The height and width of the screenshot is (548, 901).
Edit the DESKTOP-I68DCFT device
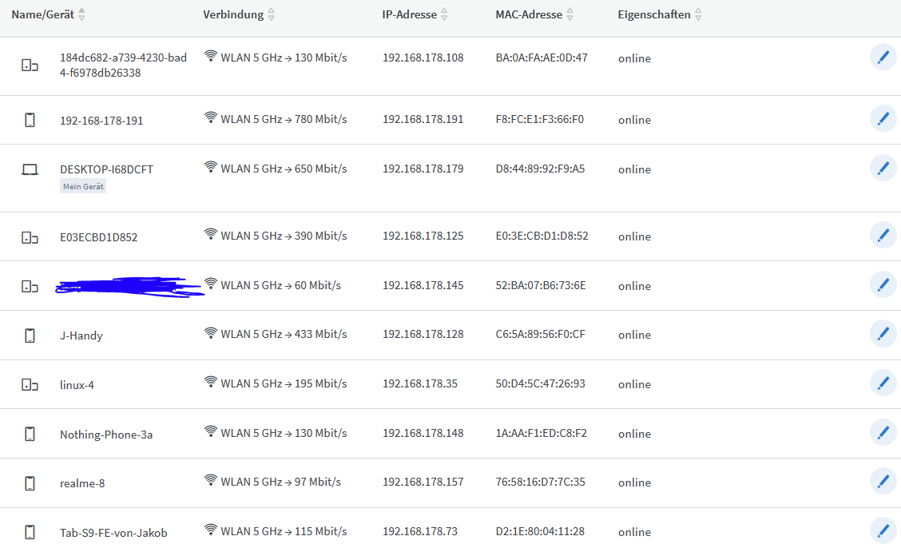(883, 169)
